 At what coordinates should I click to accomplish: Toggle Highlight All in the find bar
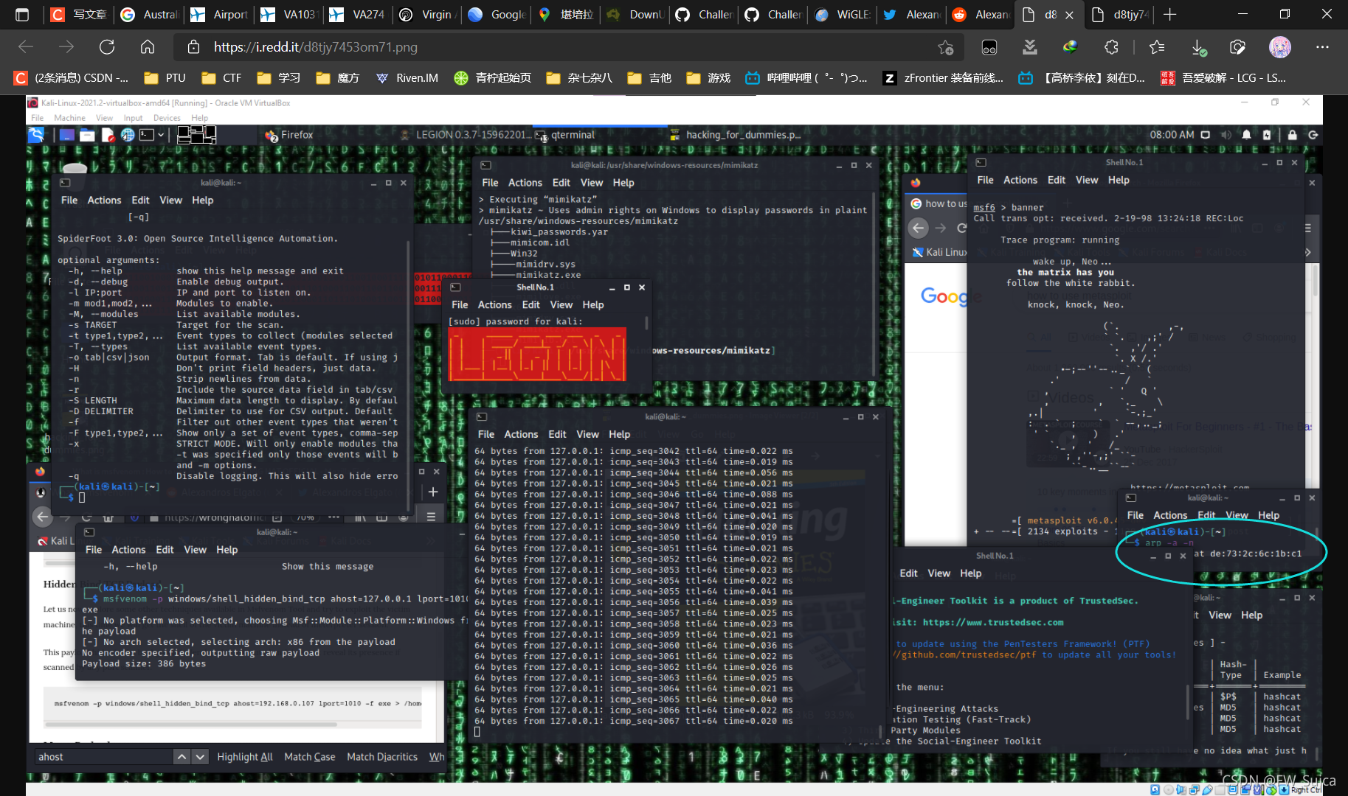click(244, 757)
